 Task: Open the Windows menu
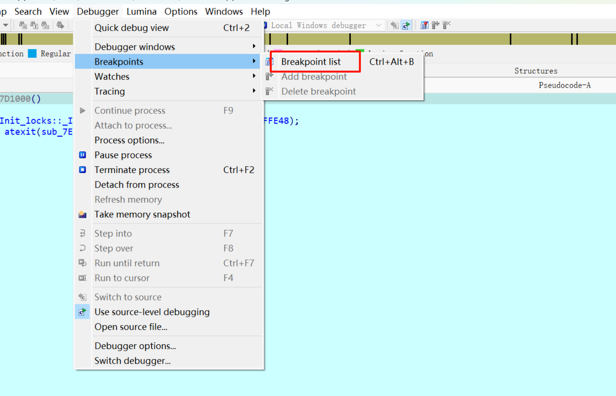(x=224, y=11)
